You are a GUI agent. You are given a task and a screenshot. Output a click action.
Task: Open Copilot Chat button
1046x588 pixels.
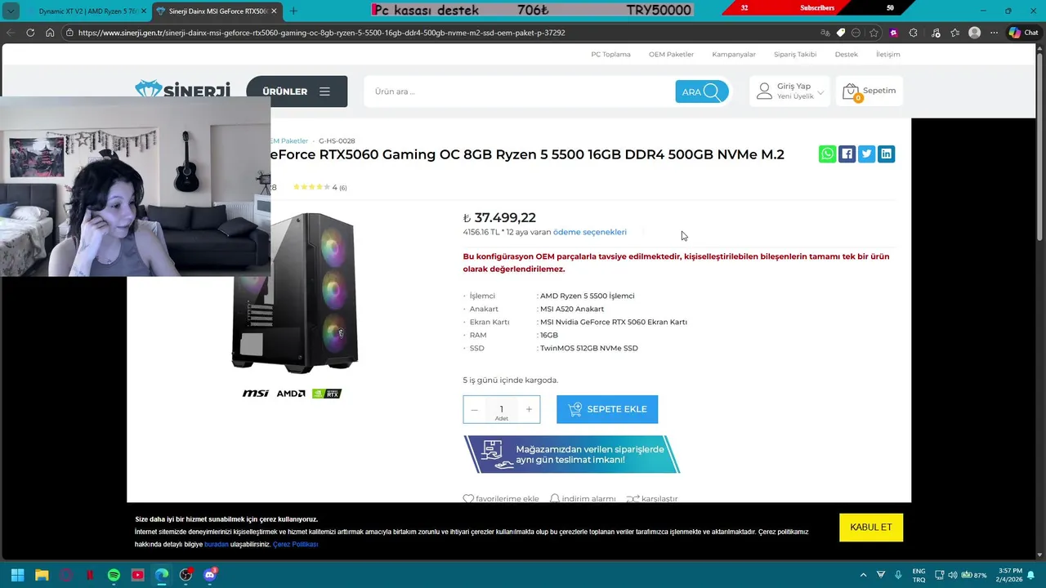(x=1023, y=33)
